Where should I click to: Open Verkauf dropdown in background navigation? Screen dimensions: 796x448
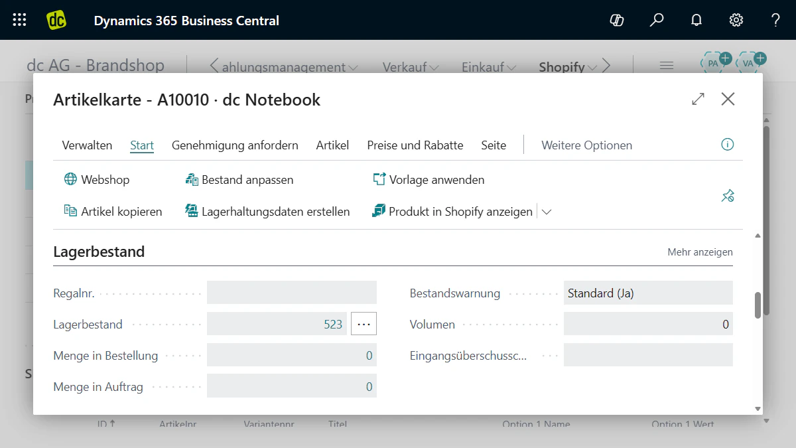[411, 67]
